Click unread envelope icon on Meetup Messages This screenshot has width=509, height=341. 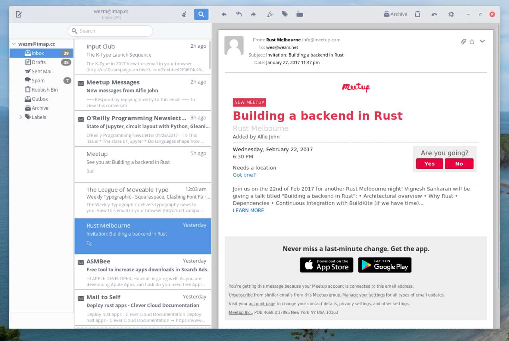click(81, 83)
